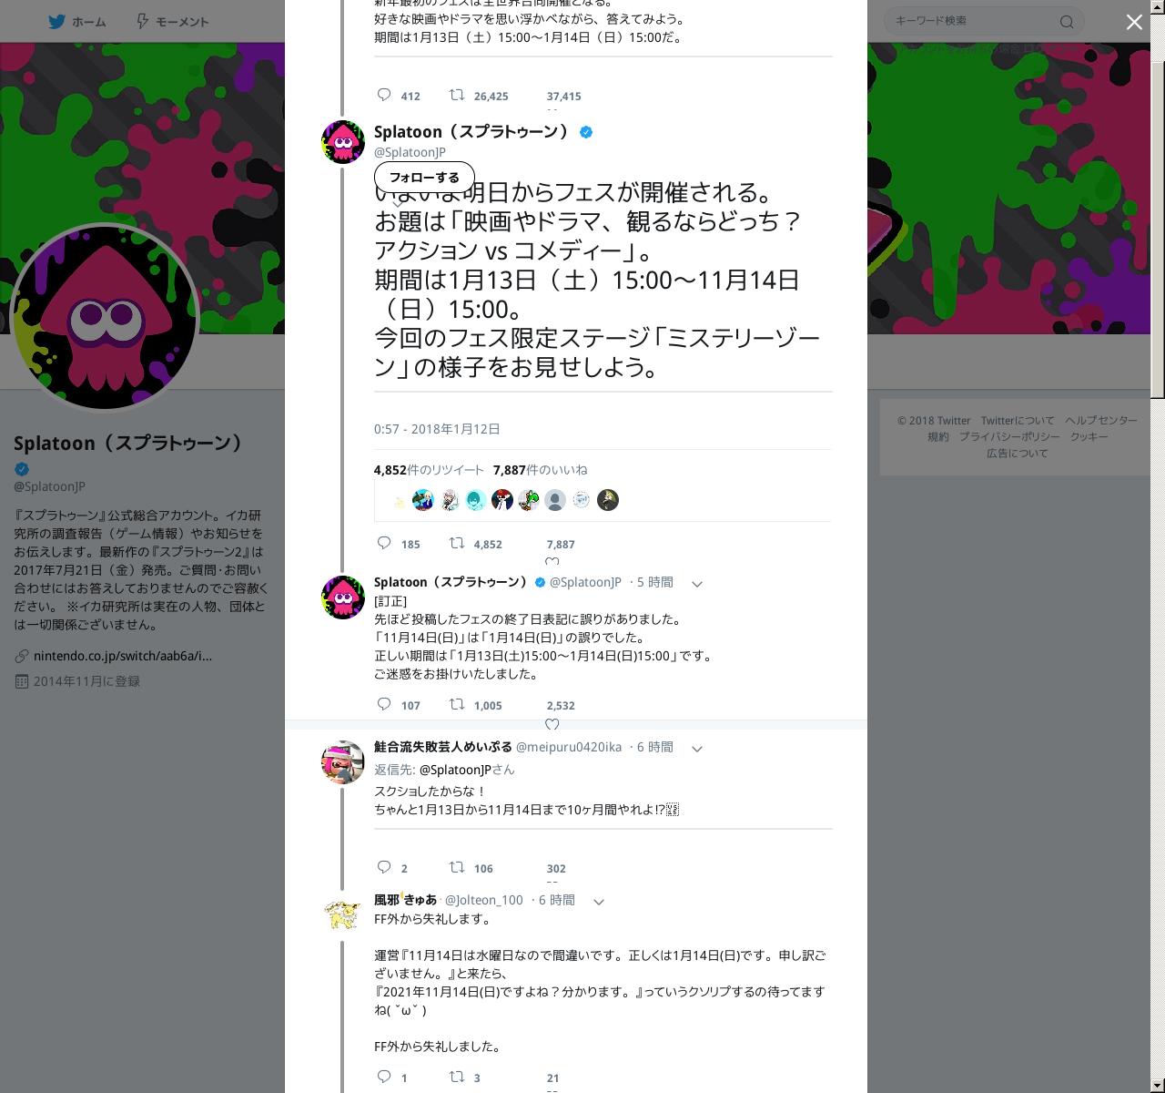Screen dimensions: 1165x1093
Task: Open the dropdown arrow on meipuru0420ika's reply
Action: 697,749
